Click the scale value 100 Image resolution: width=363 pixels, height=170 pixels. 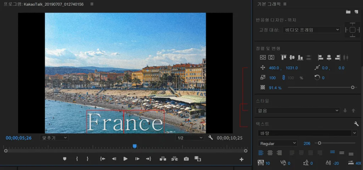pos(272,78)
